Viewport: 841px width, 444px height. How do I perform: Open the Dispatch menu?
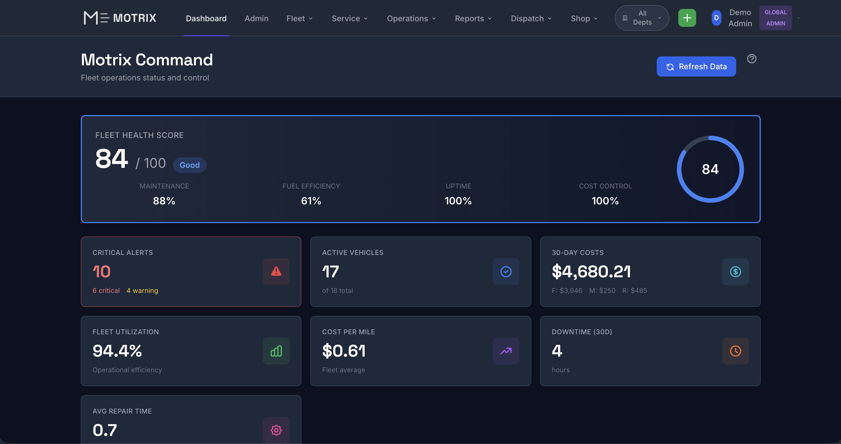coord(530,18)
